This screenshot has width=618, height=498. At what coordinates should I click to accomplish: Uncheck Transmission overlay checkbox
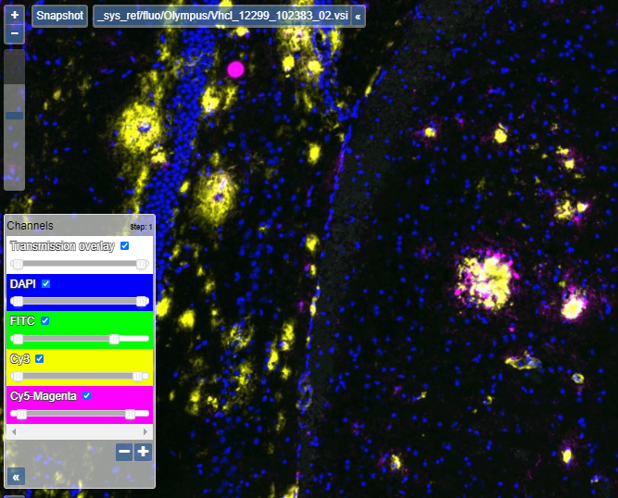coord(125,246)
